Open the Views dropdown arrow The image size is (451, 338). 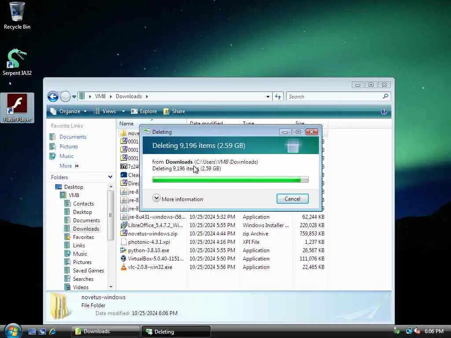pos(123,111)
